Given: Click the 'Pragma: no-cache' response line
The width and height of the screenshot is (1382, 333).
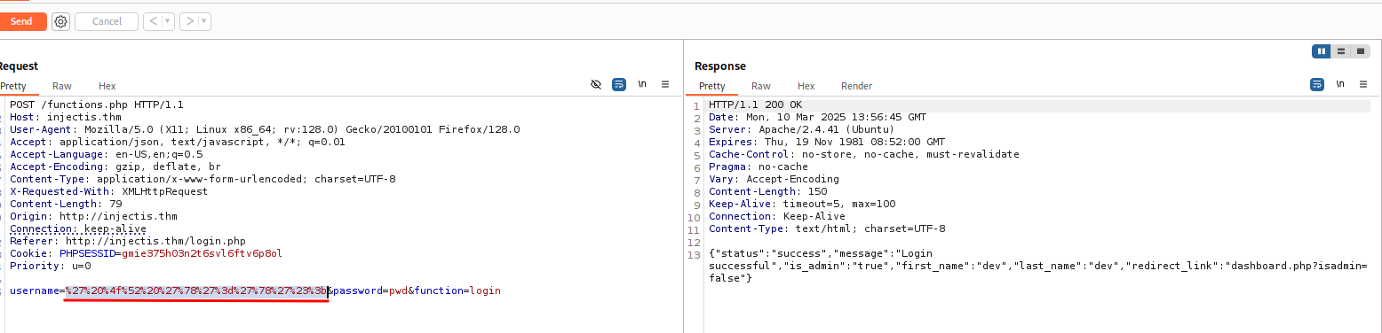Looking at the screenshot, I should click(759, 166).
